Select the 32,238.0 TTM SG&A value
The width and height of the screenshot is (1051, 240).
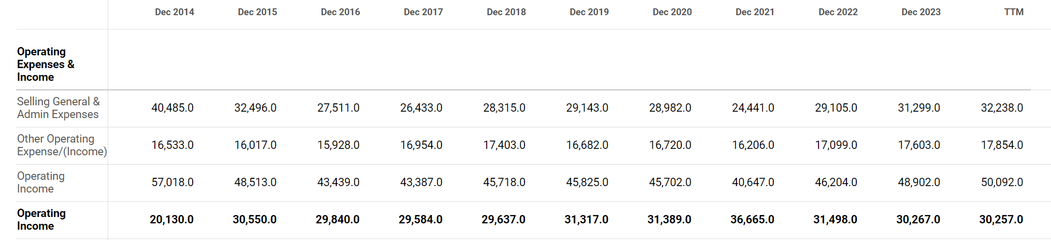tap(1001, 108)
